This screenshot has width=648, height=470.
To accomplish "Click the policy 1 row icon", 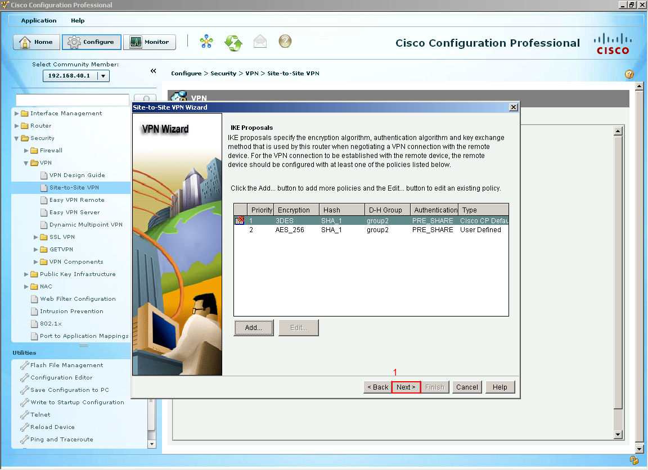I will 240,220.
